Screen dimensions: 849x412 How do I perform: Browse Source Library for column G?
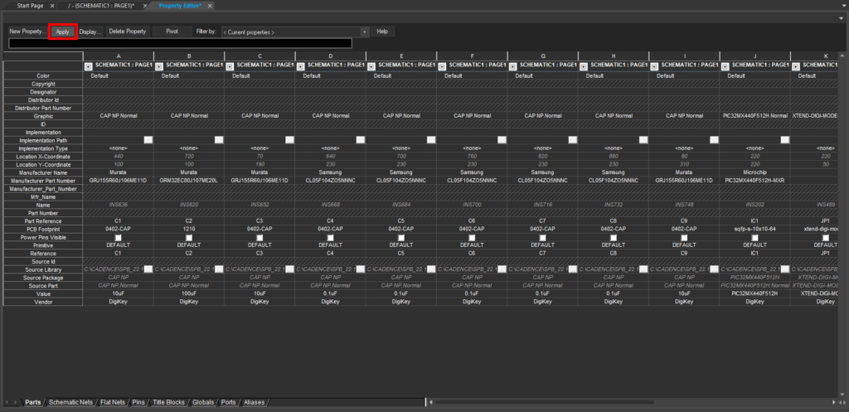coord(572,269)
